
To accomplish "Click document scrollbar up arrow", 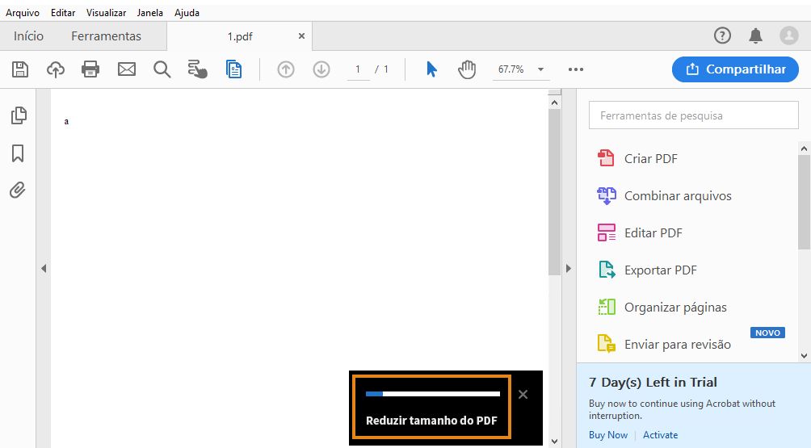I will pos(554,103).
